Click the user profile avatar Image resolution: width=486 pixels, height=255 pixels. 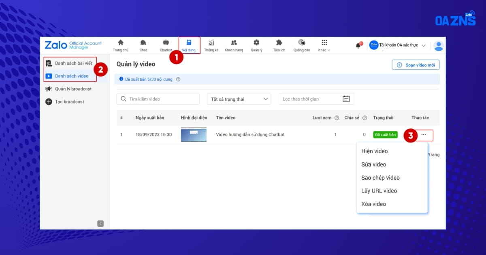pos(438,46)
